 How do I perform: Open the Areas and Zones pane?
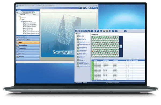(28, 45)
